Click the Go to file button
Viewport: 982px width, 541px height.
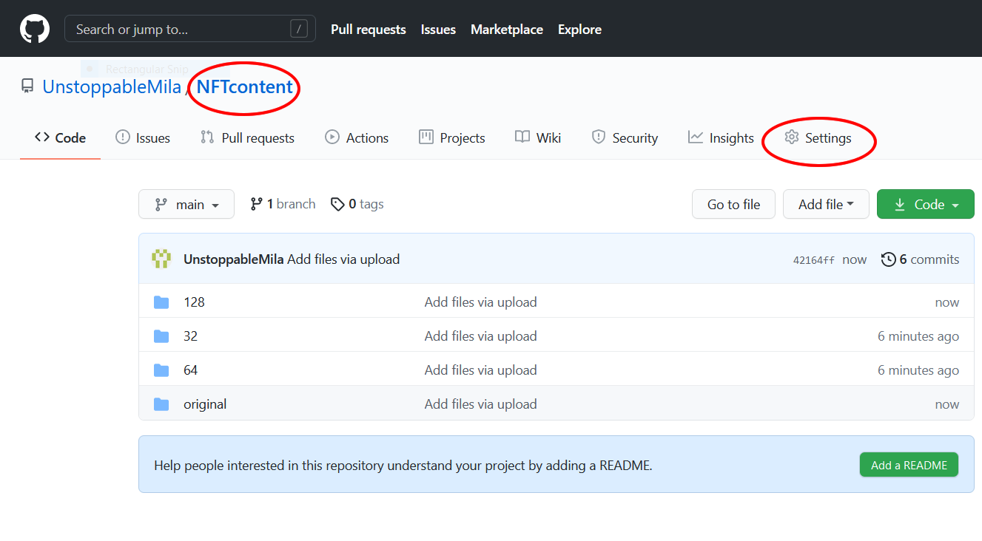[733, 204]
